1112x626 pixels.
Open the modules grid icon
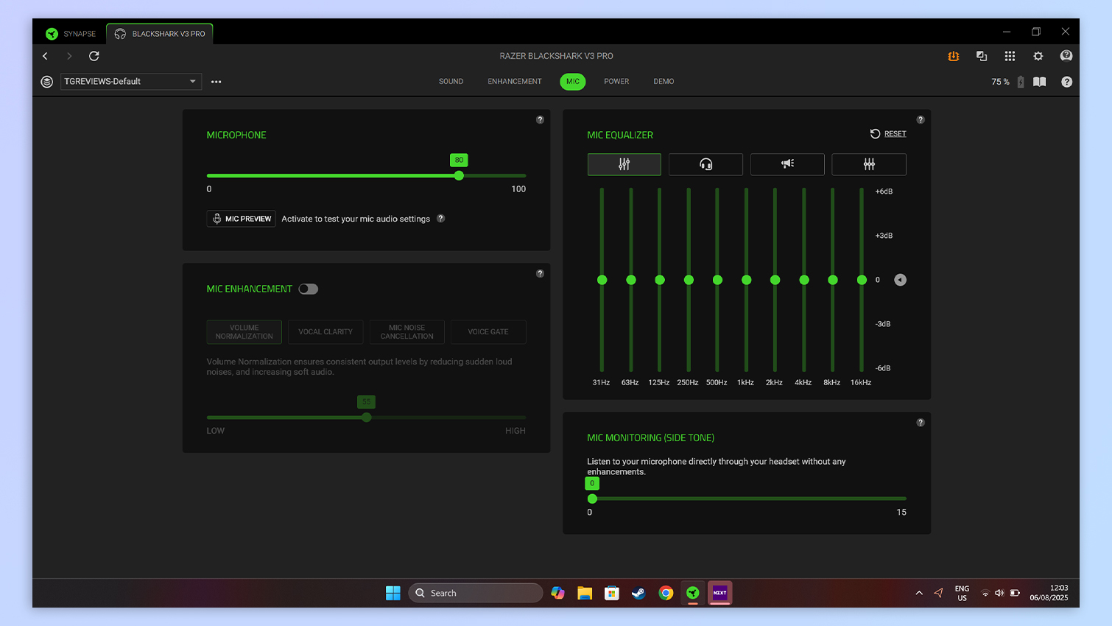(1010, 56)
